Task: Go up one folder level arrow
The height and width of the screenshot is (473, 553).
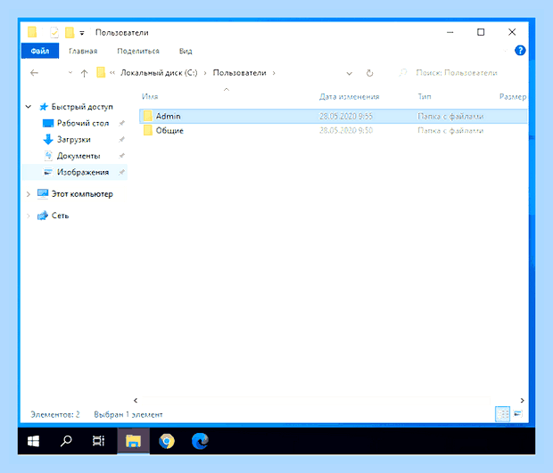Action: [x=84, y=73]
